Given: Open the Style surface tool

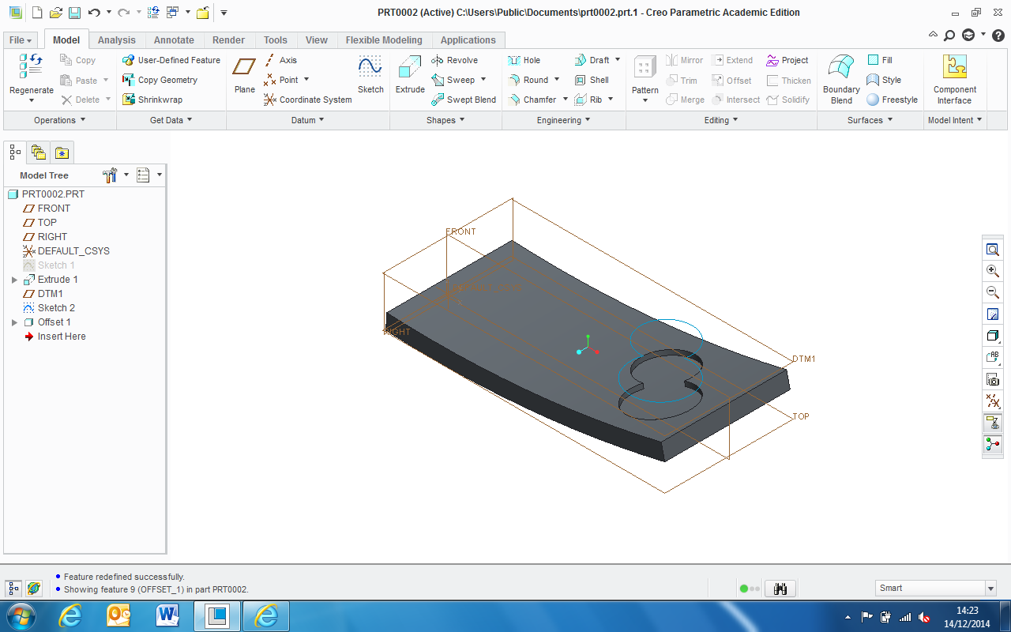Looking at the screenshot, I should pyautogui.click(x=884, y=80).
